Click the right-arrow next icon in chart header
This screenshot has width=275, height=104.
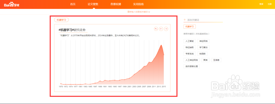(166, 29)
